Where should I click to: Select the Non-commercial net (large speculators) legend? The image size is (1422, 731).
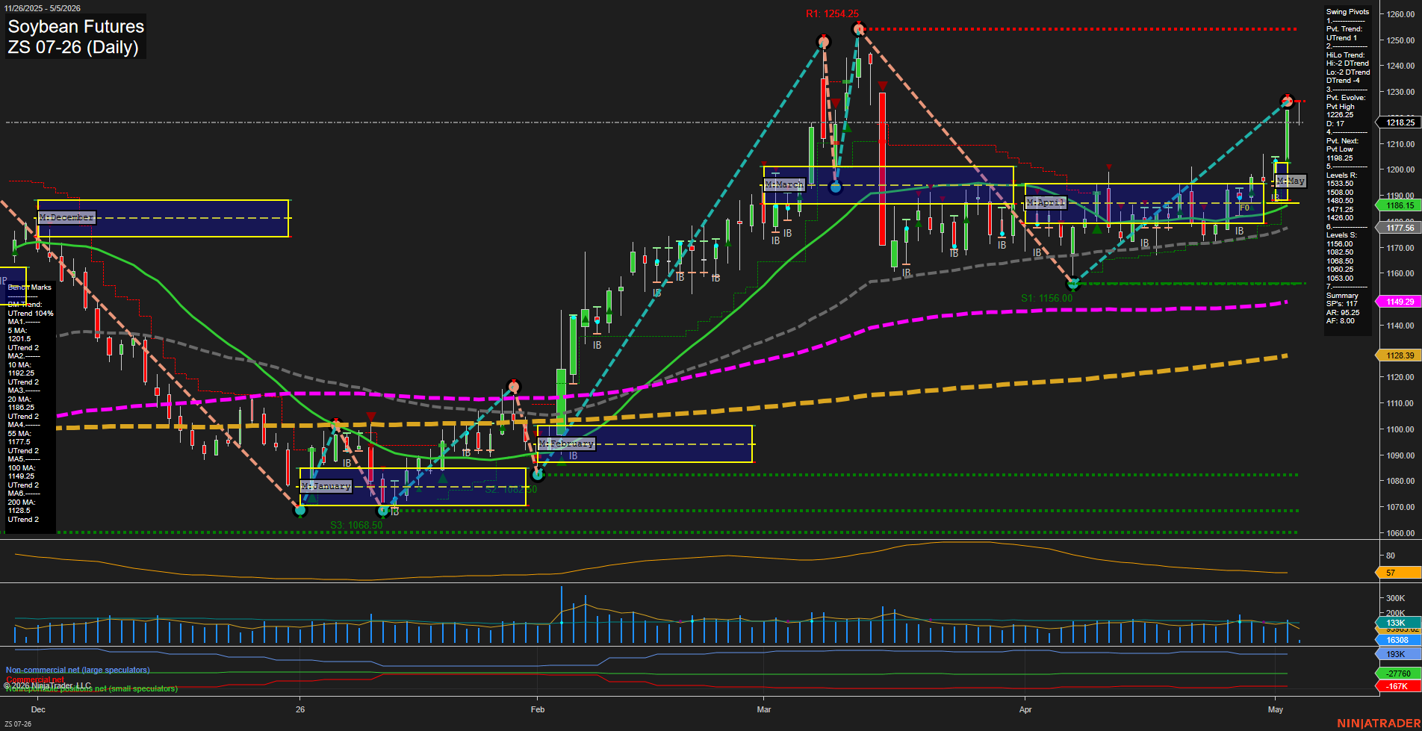(x=78, y=670)
